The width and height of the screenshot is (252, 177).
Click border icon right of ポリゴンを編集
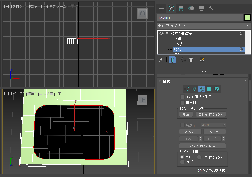[241, 33]
